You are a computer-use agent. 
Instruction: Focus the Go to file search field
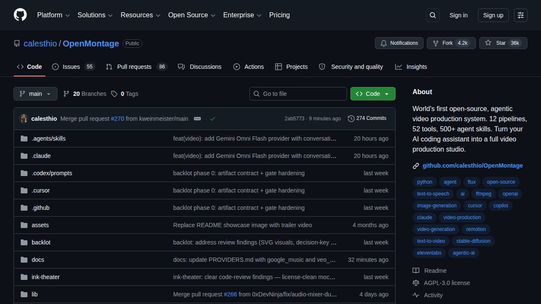pos(298,94)
